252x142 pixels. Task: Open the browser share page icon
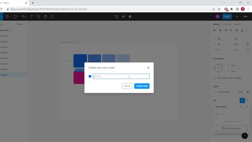[x=213, y=9]
